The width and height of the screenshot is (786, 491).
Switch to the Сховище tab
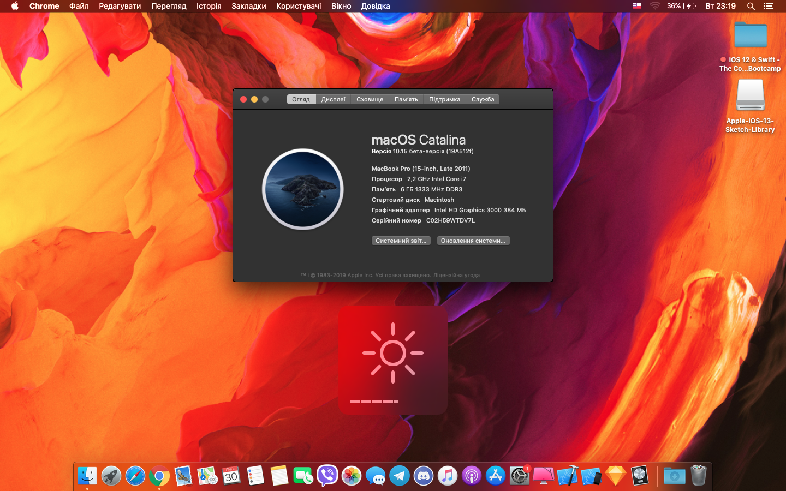coord(370,99)
